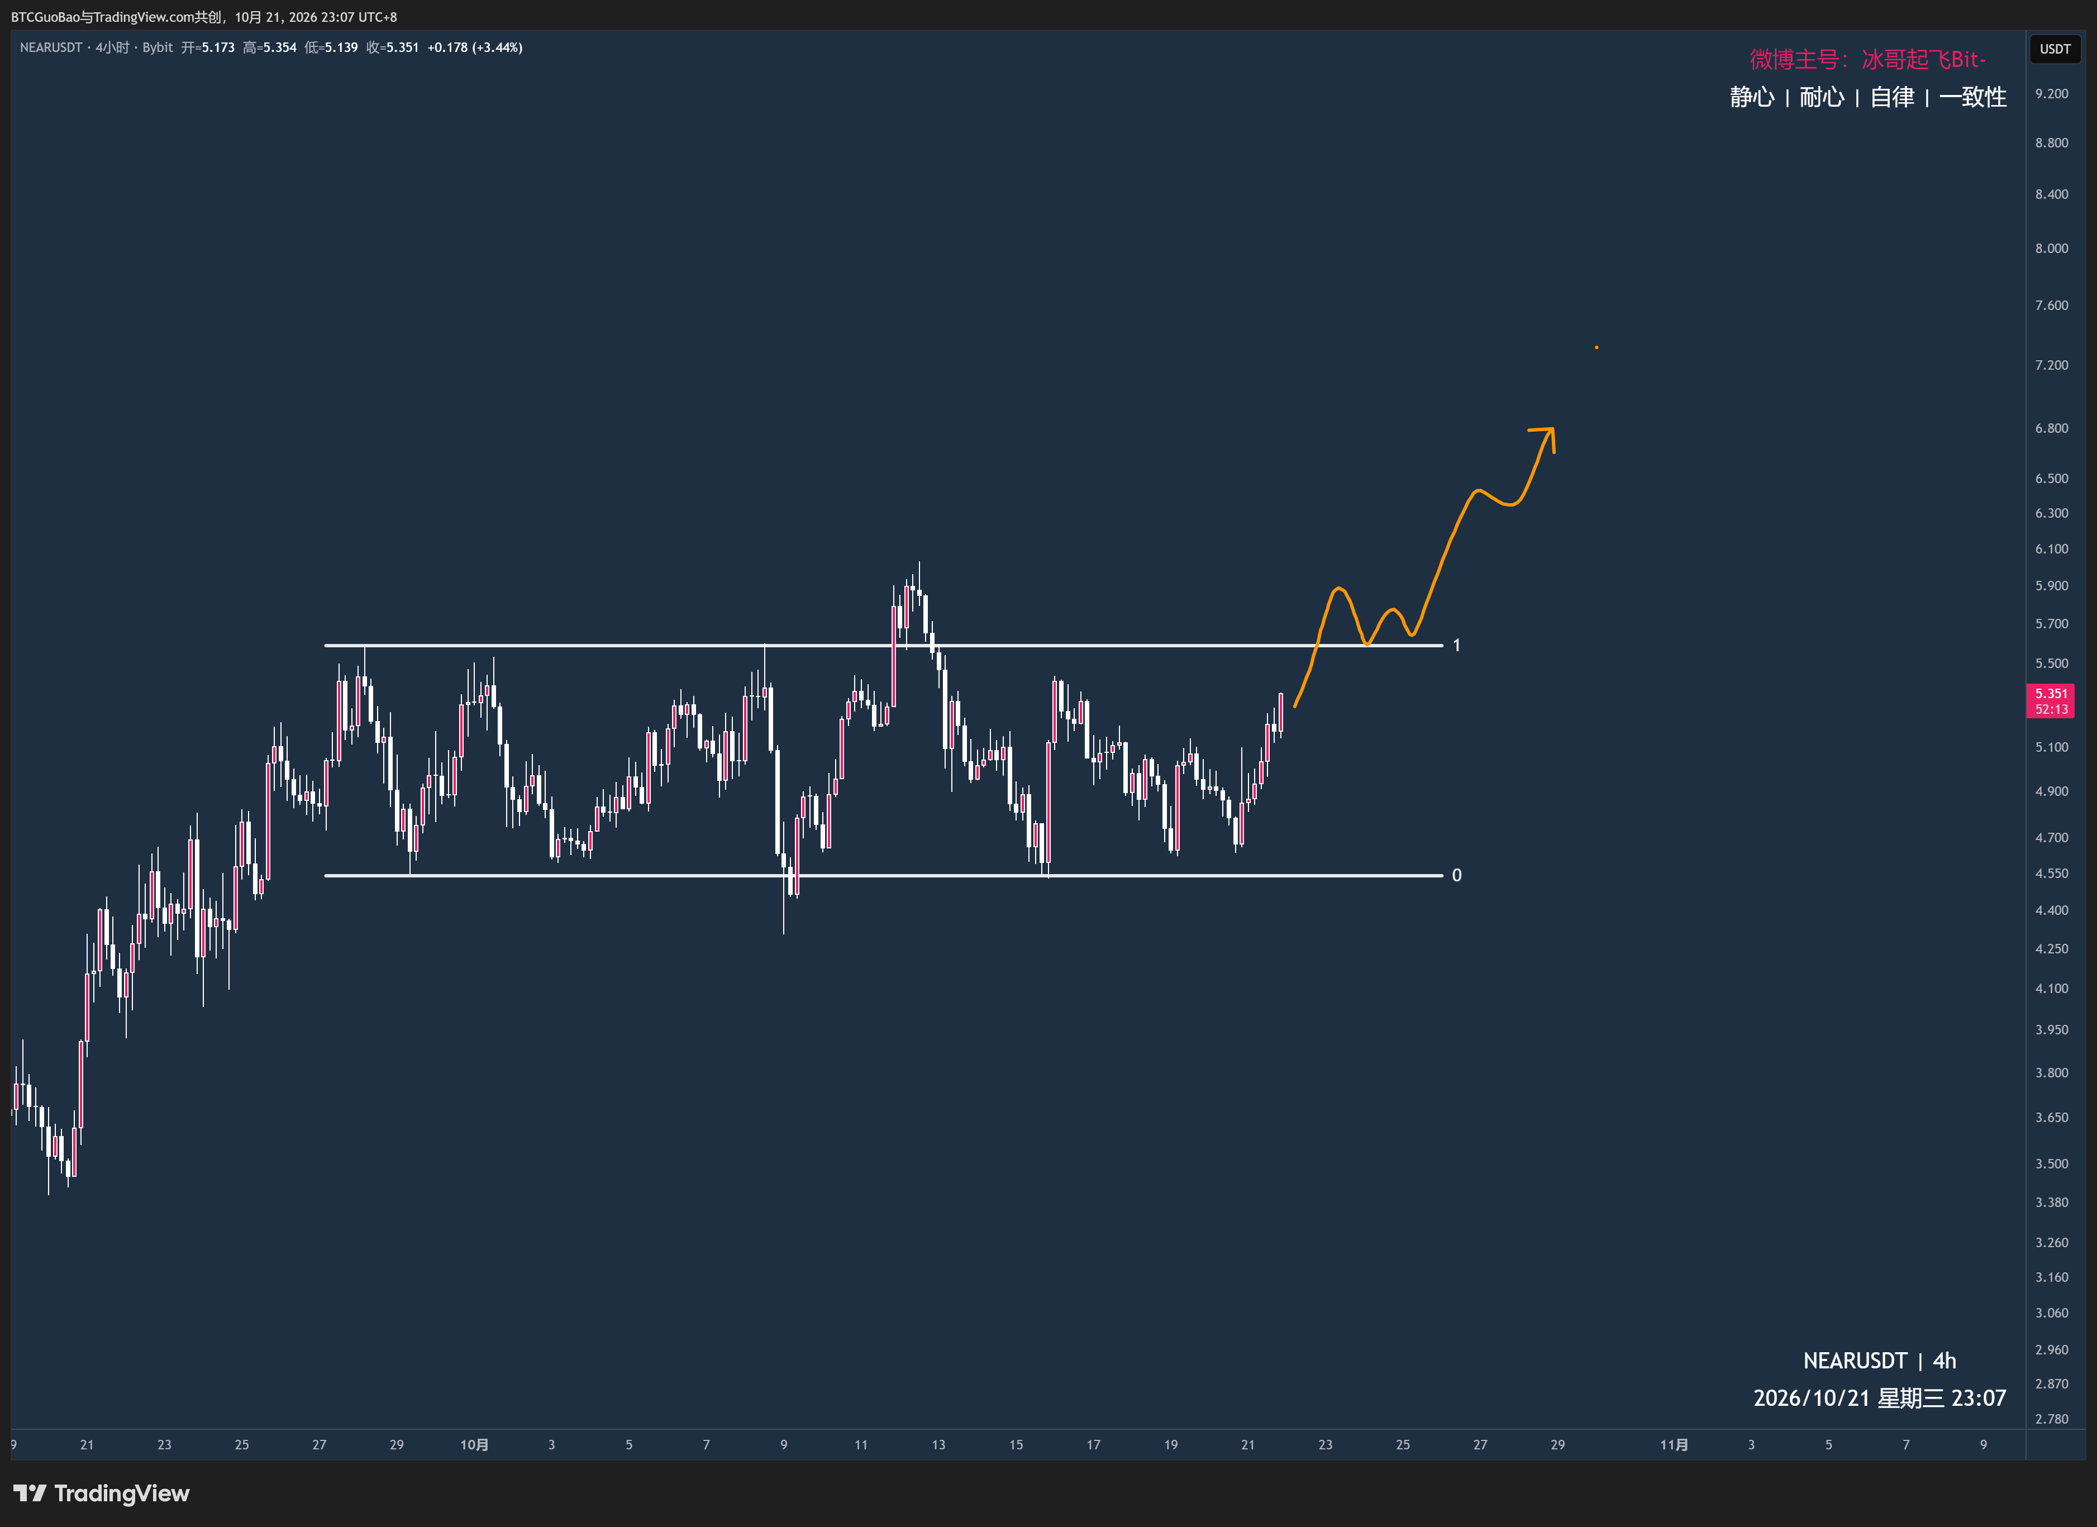Image resolution: width=2097 pixels, height=1527 pixels.
Task: Click the 微博主号：冰哥起飞Bit- annotation text
Action: (1868, 59)
